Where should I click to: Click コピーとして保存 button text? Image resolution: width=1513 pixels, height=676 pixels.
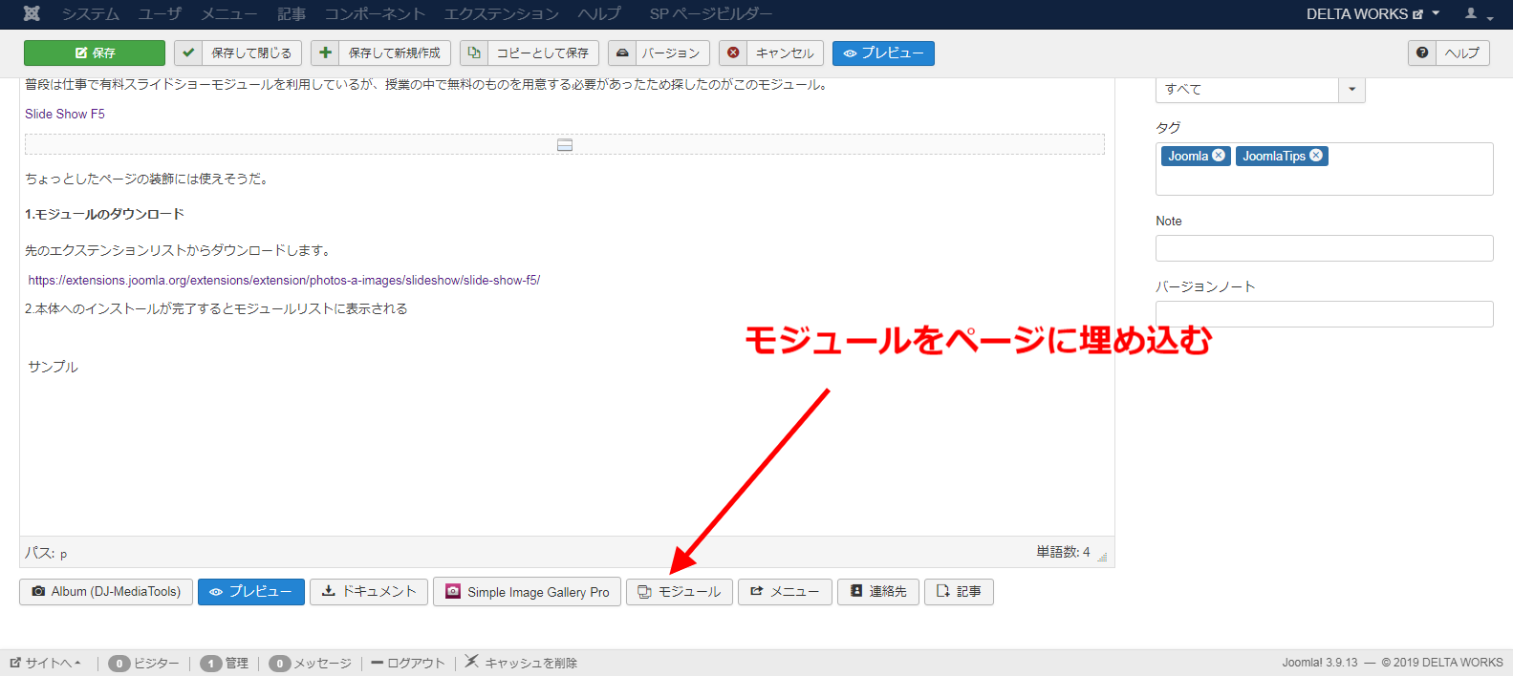542,53
